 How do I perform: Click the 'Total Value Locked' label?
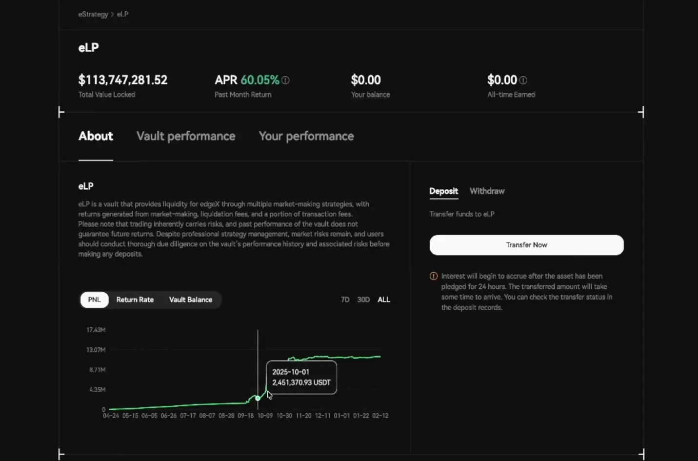(107, 95)
